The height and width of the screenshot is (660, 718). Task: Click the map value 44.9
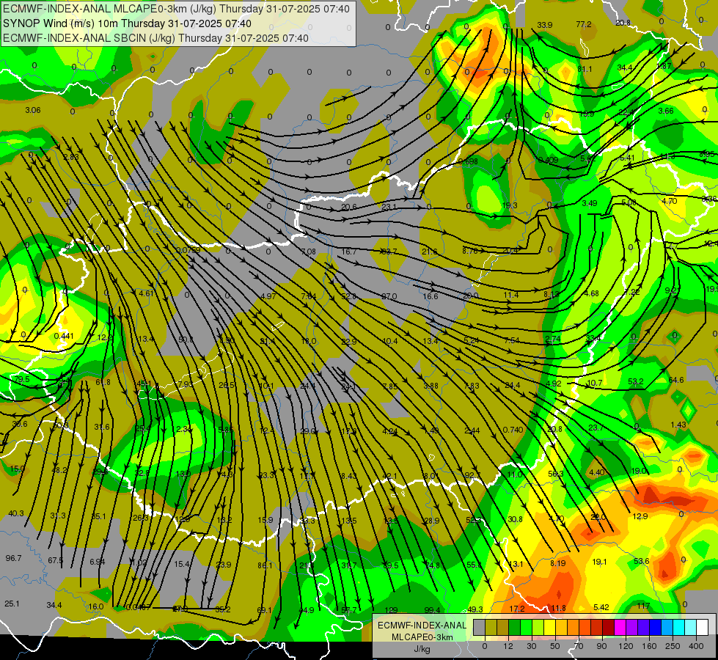tap(307, 610)
